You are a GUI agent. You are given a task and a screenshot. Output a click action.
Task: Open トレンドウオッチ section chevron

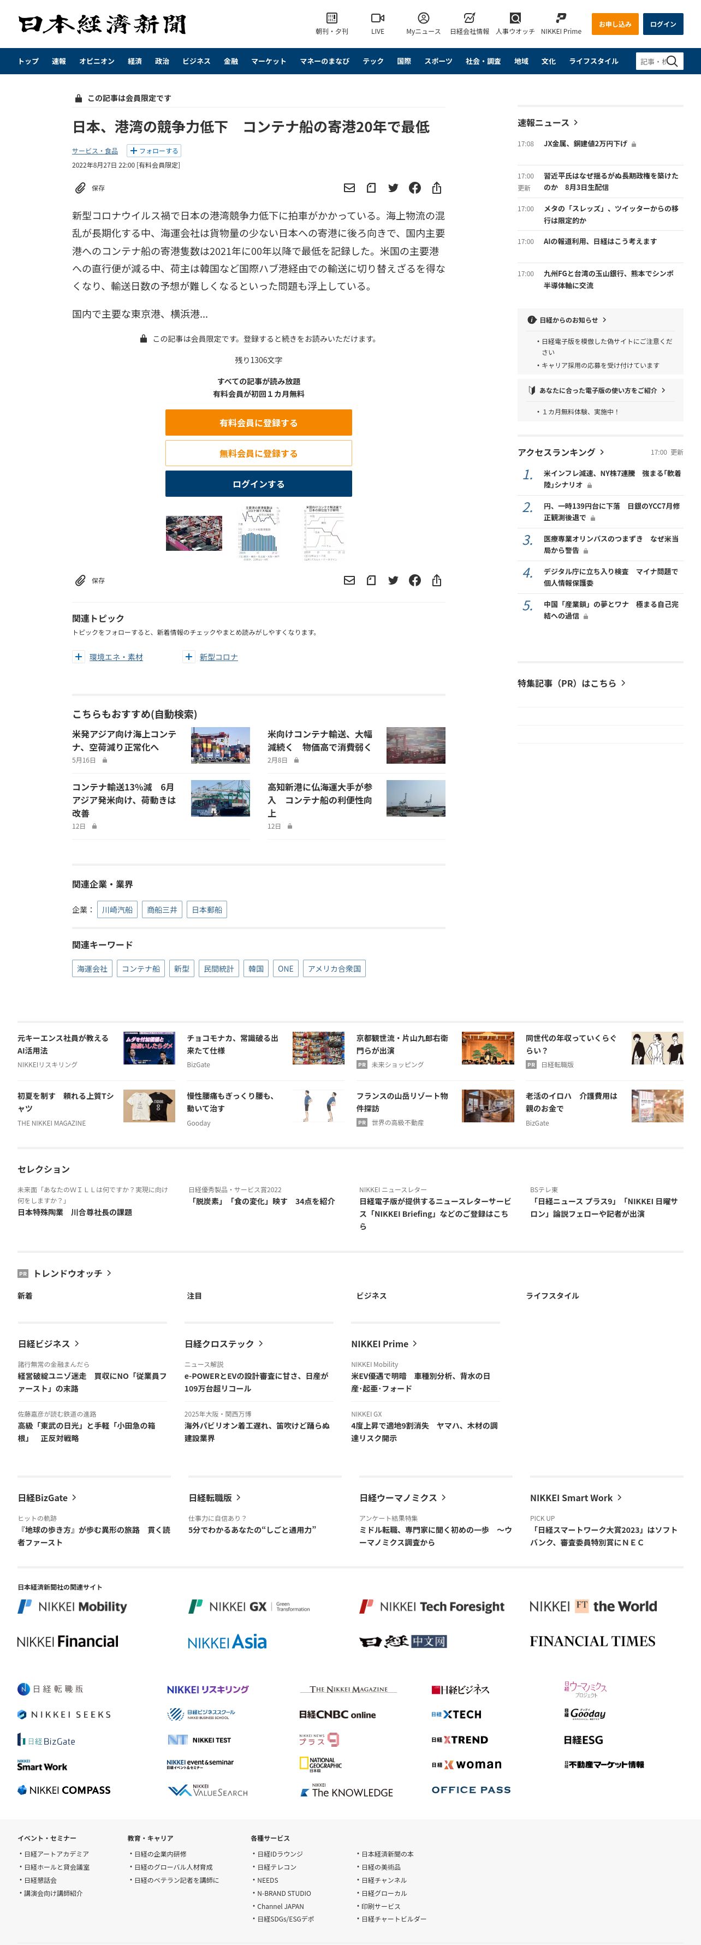pos(109,1273)
